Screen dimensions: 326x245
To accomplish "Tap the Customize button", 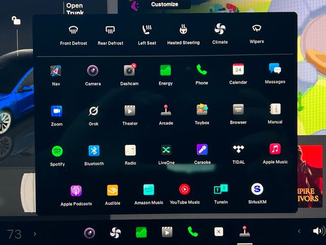I will [165, 5].
